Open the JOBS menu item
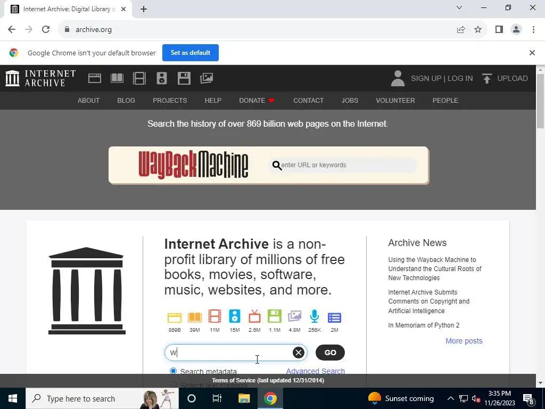This screenshot has width=545, height=409. pos(350,101)
